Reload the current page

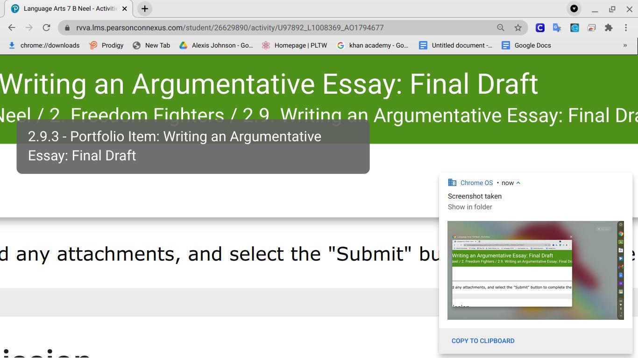(x=46, y=28)
